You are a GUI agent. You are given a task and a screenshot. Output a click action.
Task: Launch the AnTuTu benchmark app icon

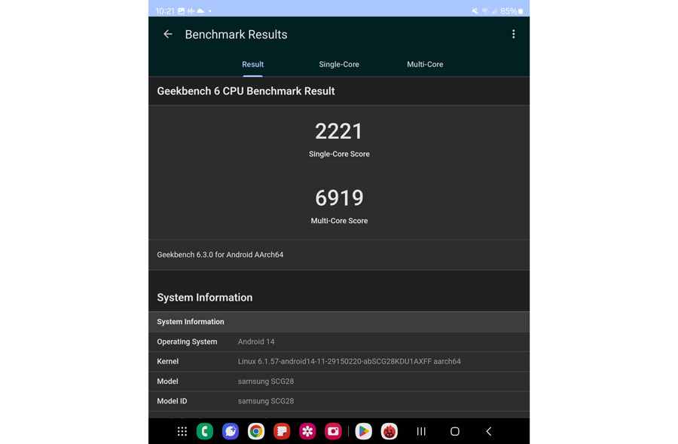pyautogui.click(x=389, y=431)
